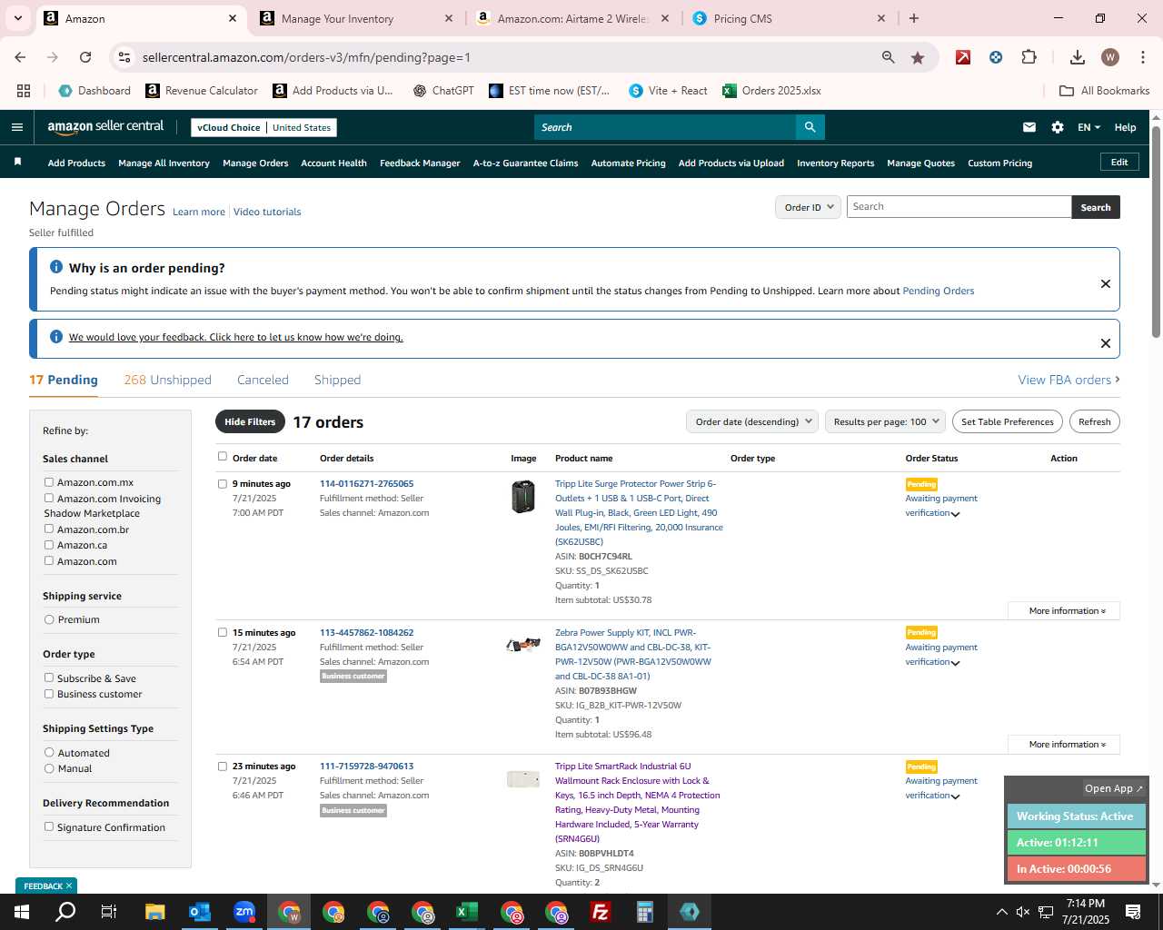The height and width of the screenshot is (930, 1163).
Task: Click the Edit button in nav bar
Action: [1119, 162]
